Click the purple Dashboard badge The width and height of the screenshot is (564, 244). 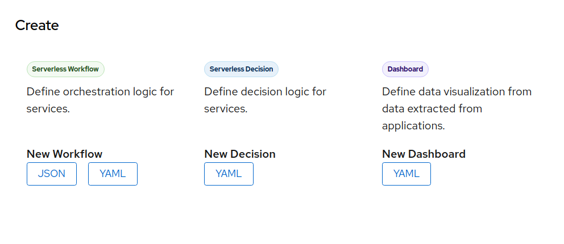(405, 69)
